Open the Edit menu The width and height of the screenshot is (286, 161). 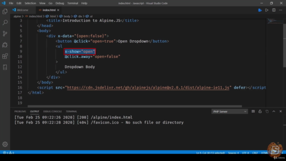(19, 3)
